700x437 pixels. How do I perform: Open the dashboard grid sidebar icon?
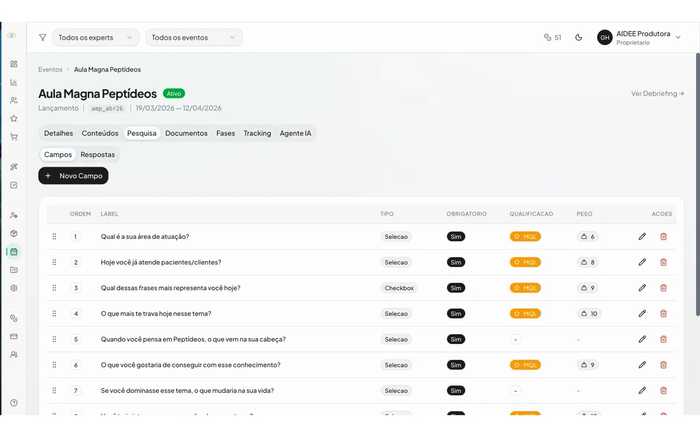pyautogui.click(x=14, y=64)
